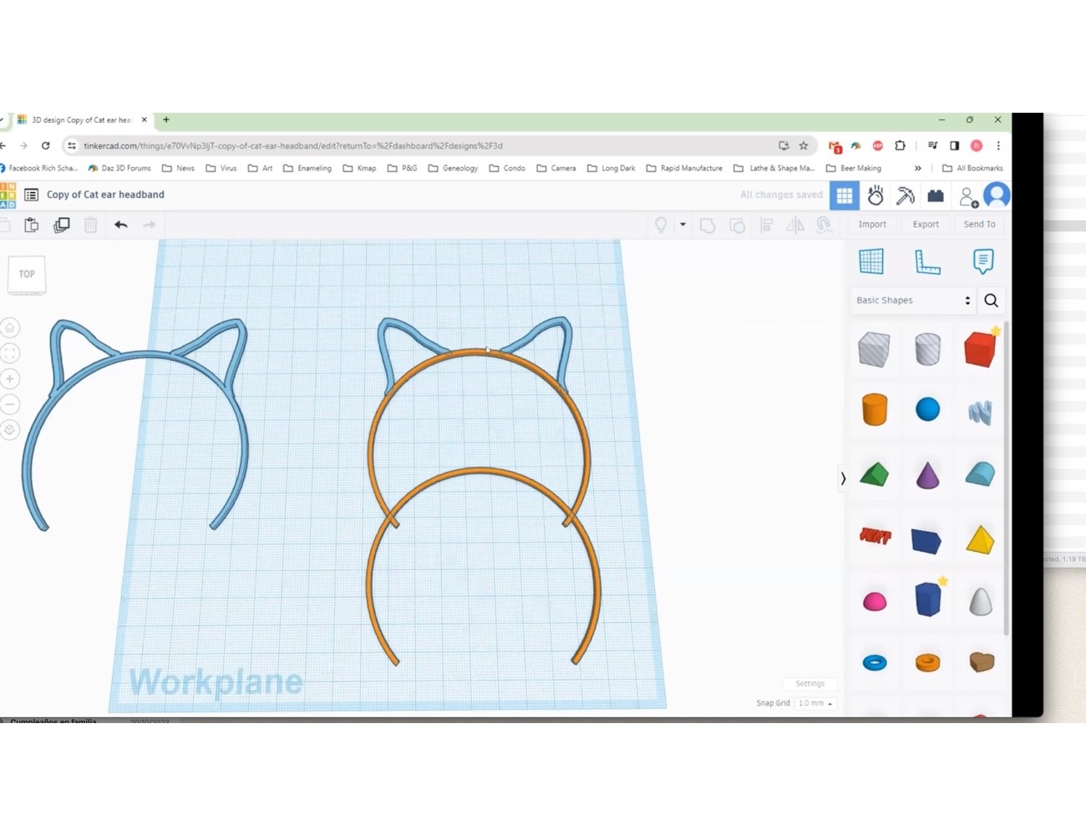This screenshot has height=835, width=1086.
Task: Select the Group tool in the toolbar
Action: [x=708, y=225]
